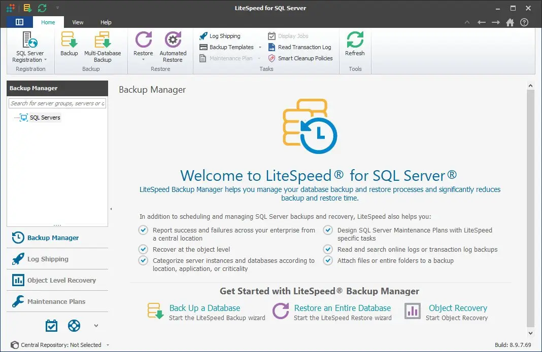Select the SQL Servers tree node

45,118
